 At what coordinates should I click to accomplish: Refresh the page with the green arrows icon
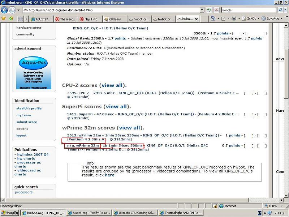(x=209, y=10)
